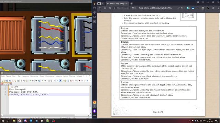Click the Find binoculars icon in Notepad++
This screenshot has height=123, width=220.
(x=36, y=81)
